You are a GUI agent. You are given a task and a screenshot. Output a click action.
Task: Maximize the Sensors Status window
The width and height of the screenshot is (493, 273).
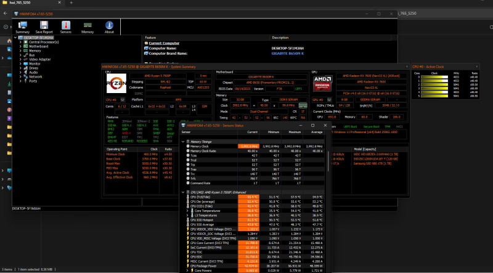(312, 125)
